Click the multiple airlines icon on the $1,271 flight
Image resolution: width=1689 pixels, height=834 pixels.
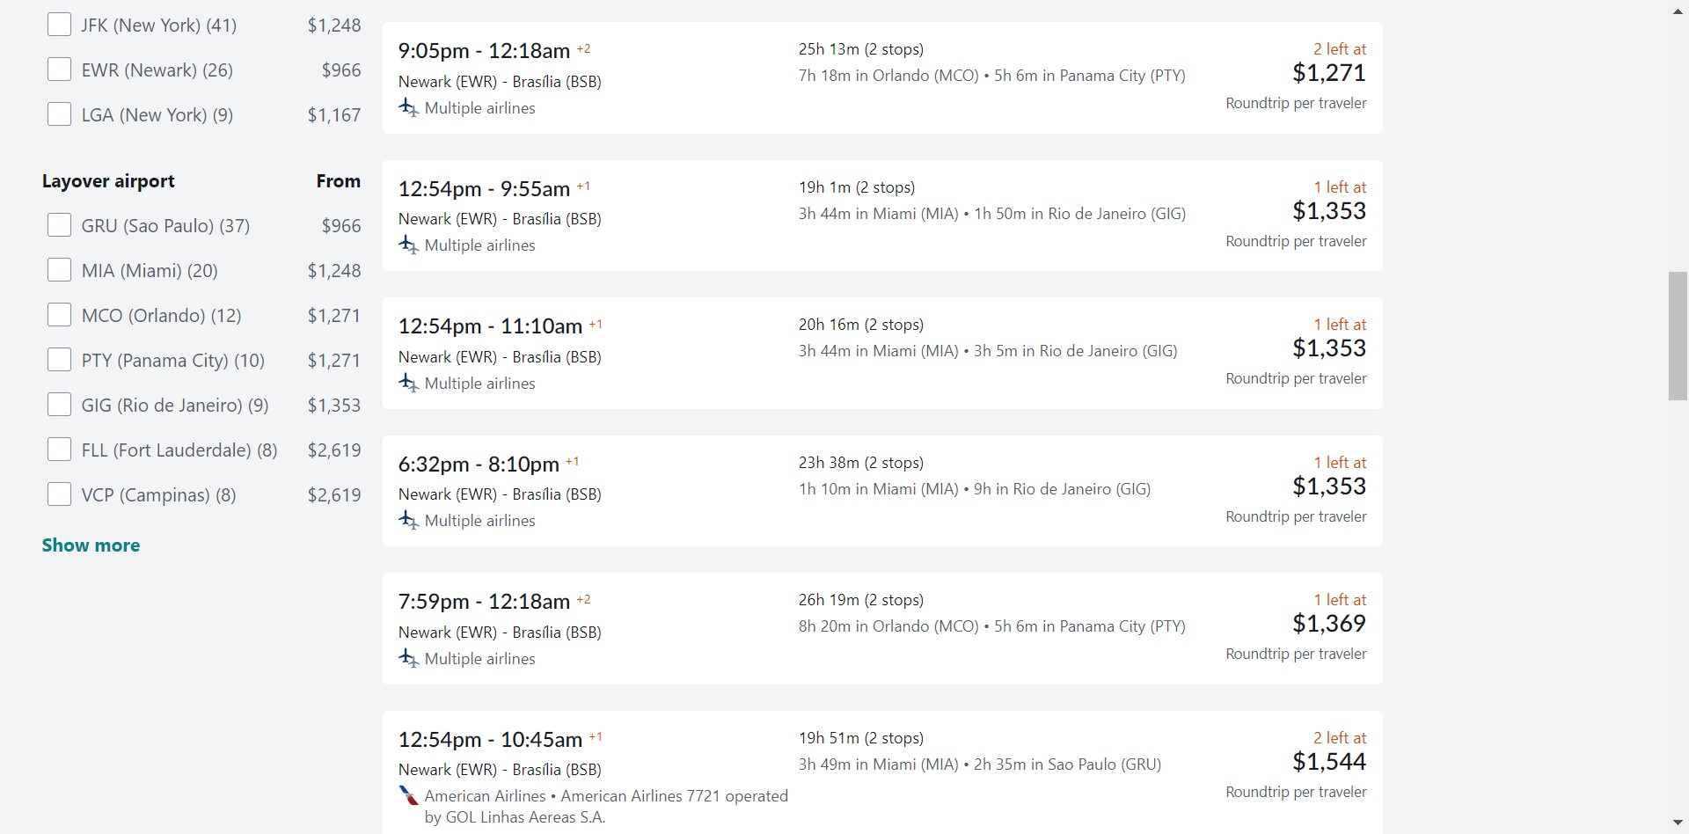pos(408,108)
